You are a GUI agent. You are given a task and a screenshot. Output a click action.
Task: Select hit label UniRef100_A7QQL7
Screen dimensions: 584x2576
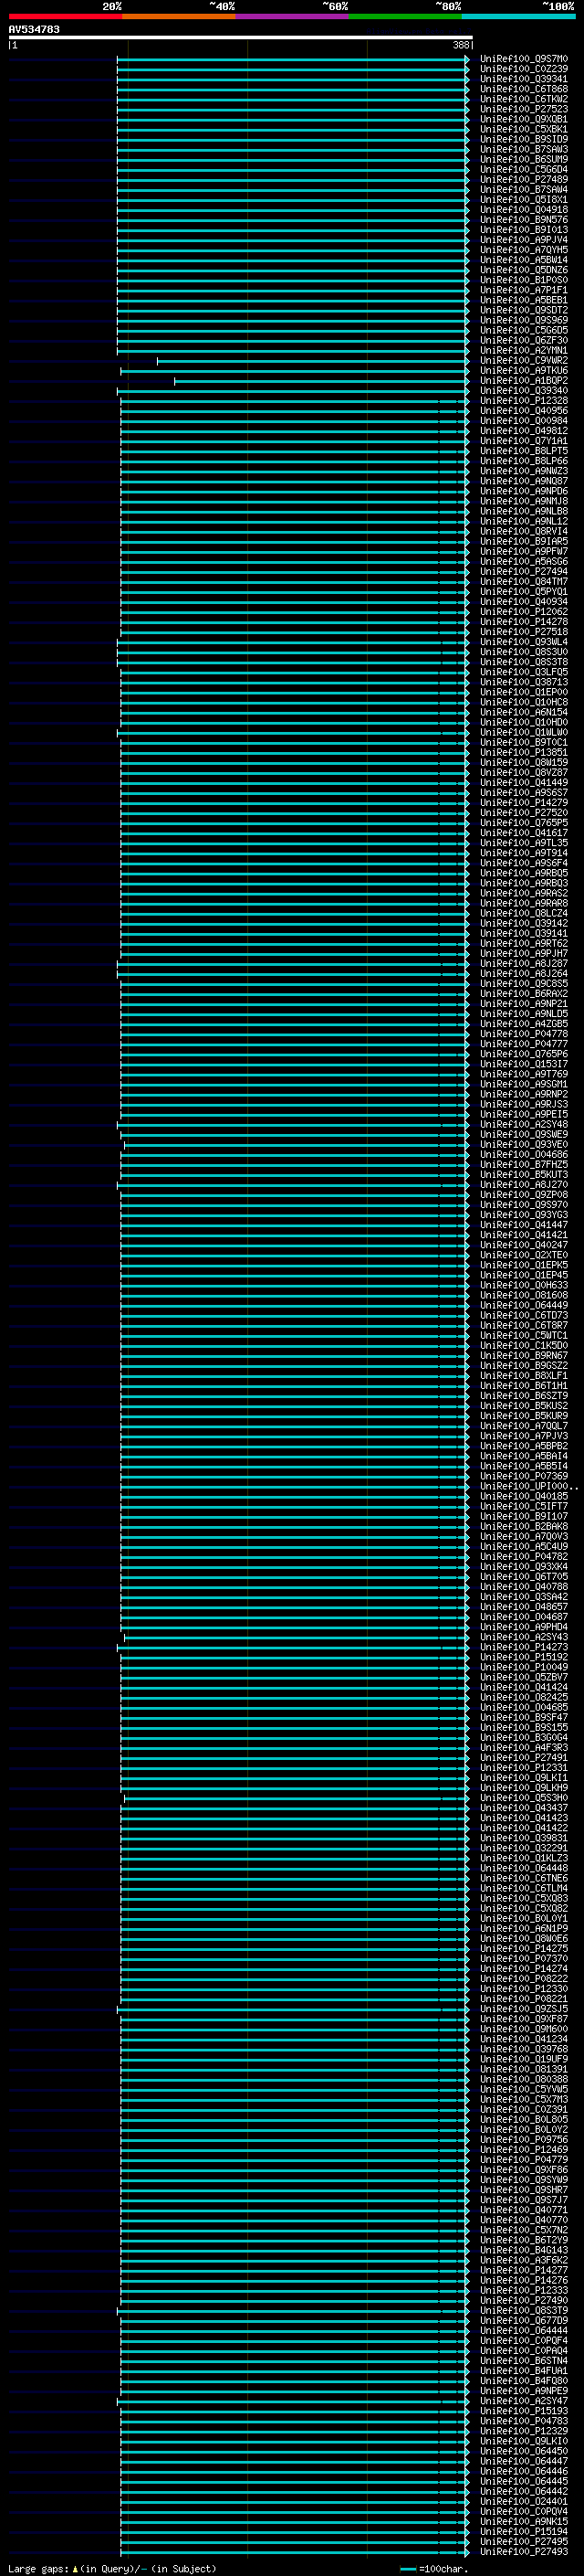(524, 1426)
